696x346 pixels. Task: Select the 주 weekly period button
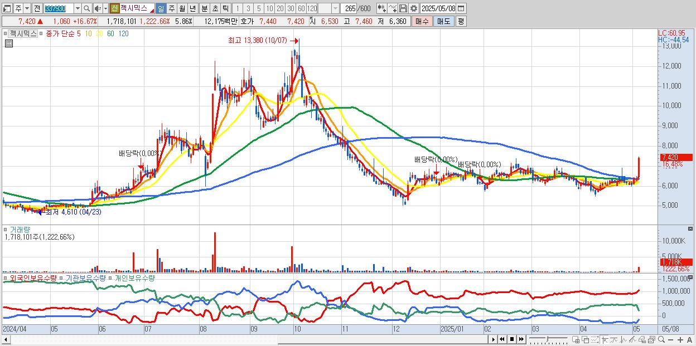[171, 8]
